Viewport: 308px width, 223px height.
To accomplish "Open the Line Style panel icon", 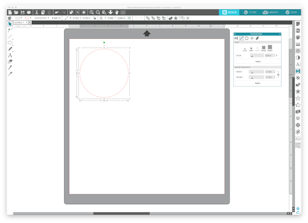I will click(x=298, y=44).
